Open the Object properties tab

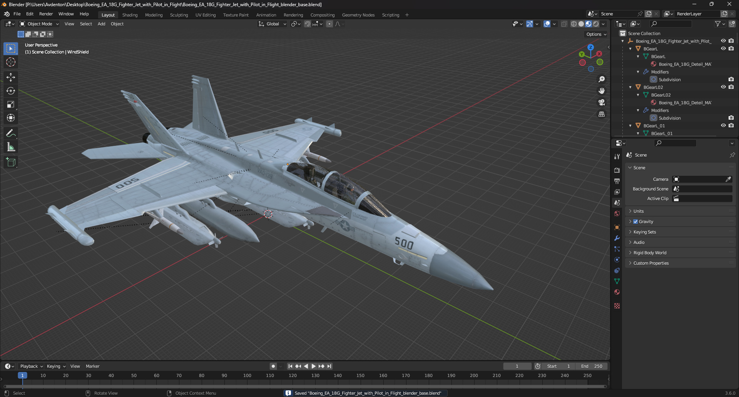tap(617, 227)
